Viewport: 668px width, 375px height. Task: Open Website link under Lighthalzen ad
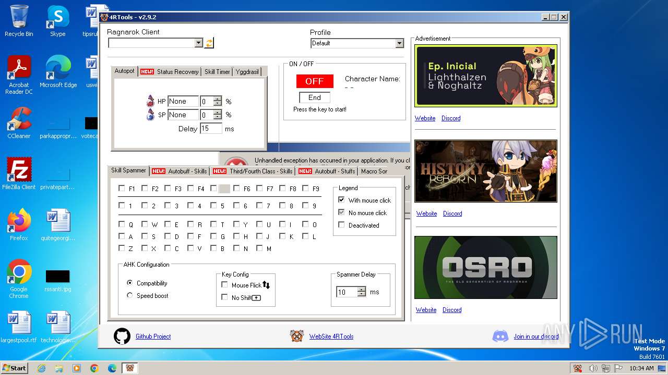coord(425,118)
